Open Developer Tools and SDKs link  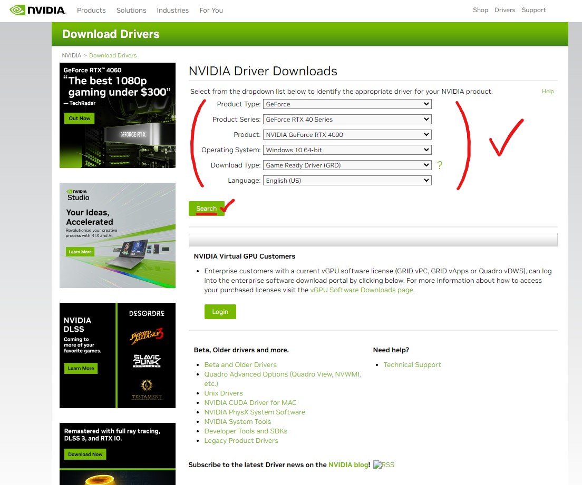click(x=246, y=431)
